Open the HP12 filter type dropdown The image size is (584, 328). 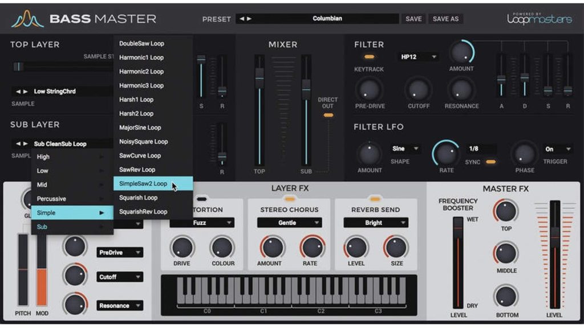(417, 57)
